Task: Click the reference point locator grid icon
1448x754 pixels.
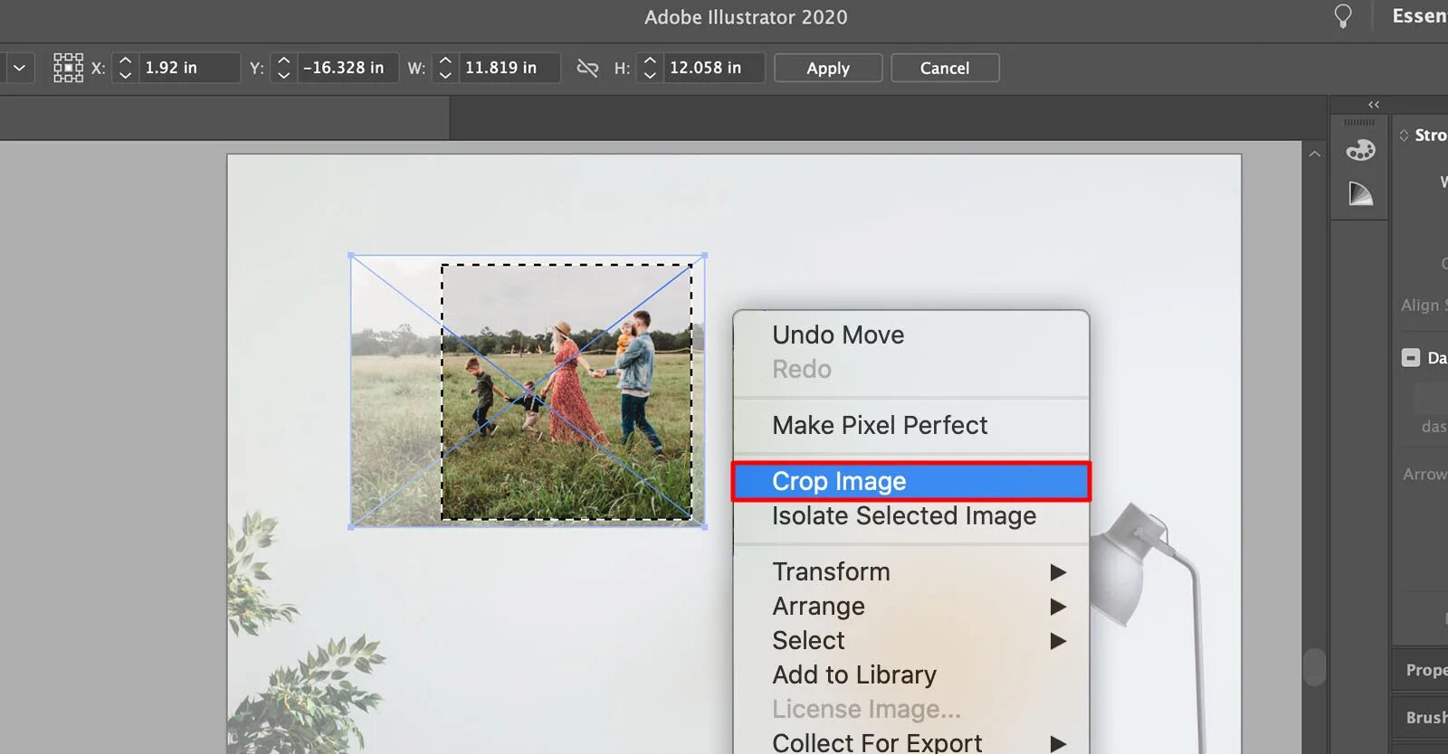Action: [x=68, y=68]
